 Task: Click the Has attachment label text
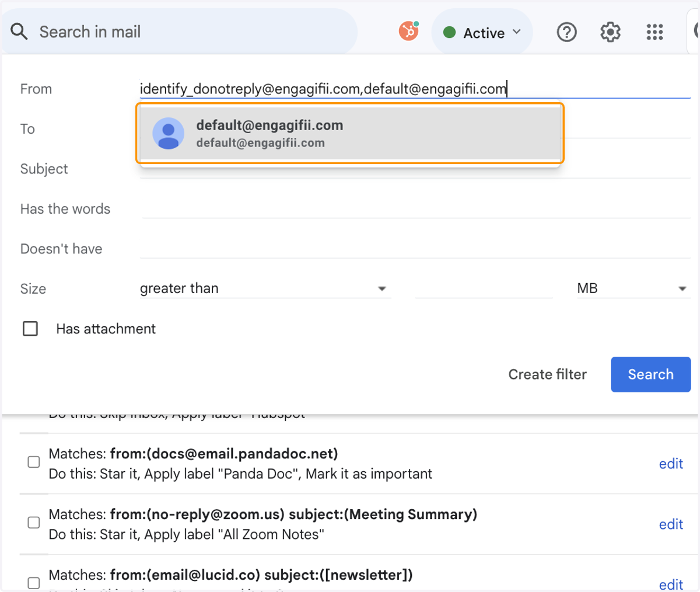tap(106, 329)
